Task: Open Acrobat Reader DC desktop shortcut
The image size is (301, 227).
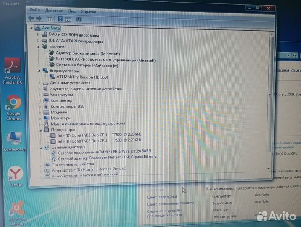Action: 13,71
